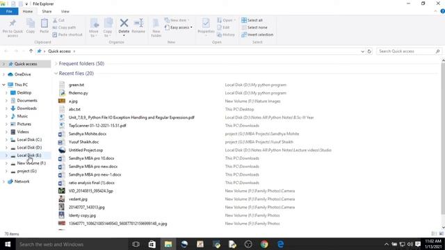Open the Easy access dropdown

pyautogui.click(x=179, y=28)
